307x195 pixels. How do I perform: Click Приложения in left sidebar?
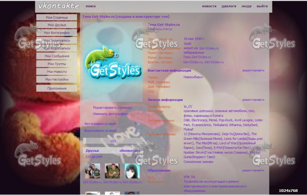click(x=57, y=88)
